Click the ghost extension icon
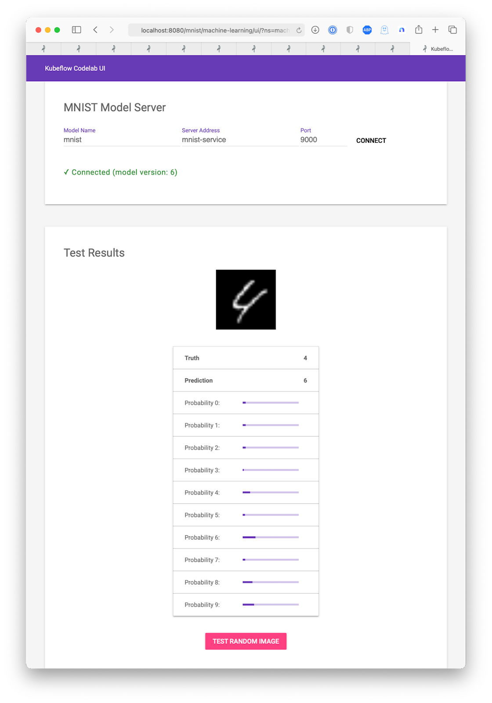 pos(384,30)
